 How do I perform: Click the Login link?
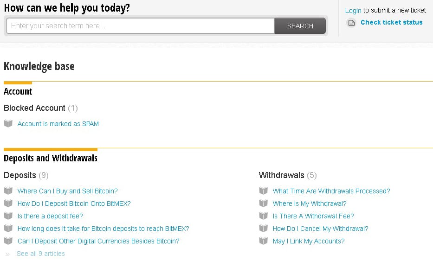click(353, 10)
